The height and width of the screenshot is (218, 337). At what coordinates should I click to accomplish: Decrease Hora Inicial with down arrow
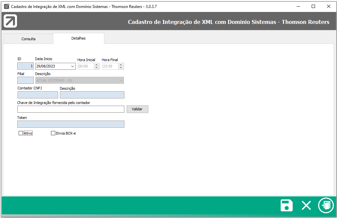click(x=97, y=68)
